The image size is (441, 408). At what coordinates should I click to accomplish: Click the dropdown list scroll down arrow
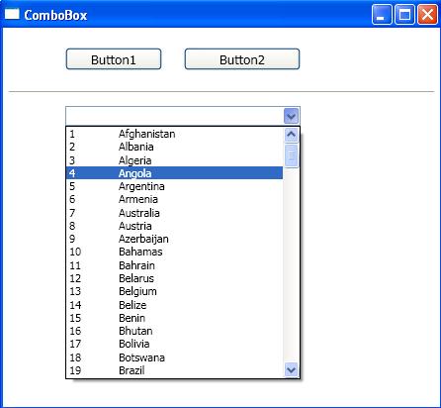(291, 369)
